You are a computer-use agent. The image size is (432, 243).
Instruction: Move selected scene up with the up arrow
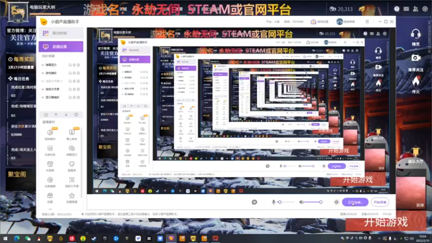56,114
